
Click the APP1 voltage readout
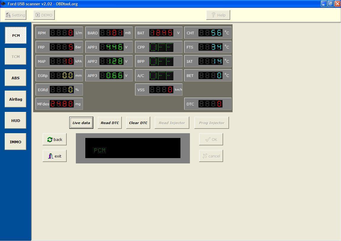(x=112, y=47)
